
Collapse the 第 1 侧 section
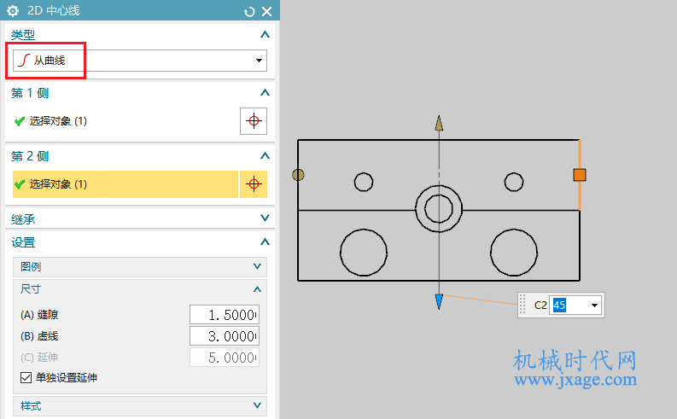pyautogui.click(x=266, y=92)
